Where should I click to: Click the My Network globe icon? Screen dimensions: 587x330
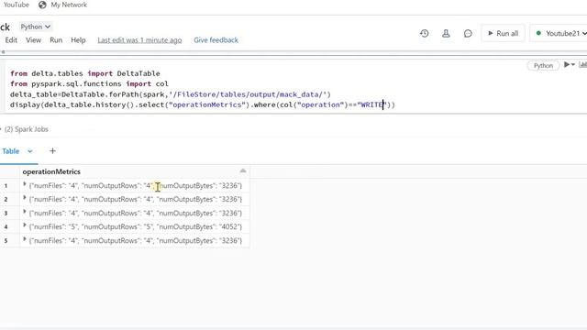point(42,5)
